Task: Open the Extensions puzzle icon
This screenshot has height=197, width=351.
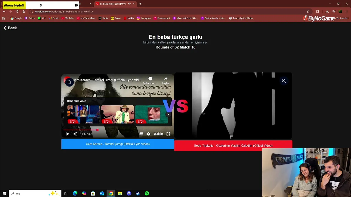Action: [x=318, y=11]
